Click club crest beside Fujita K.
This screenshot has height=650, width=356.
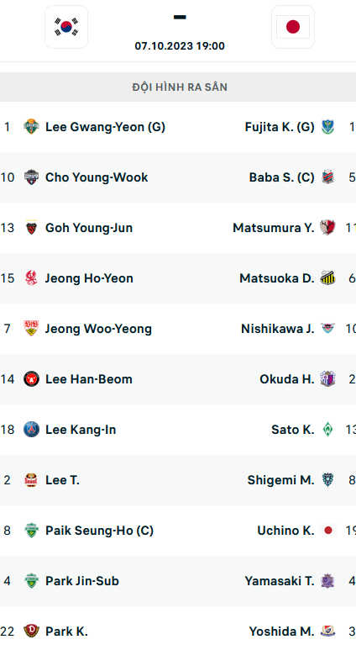click(327, 127)
